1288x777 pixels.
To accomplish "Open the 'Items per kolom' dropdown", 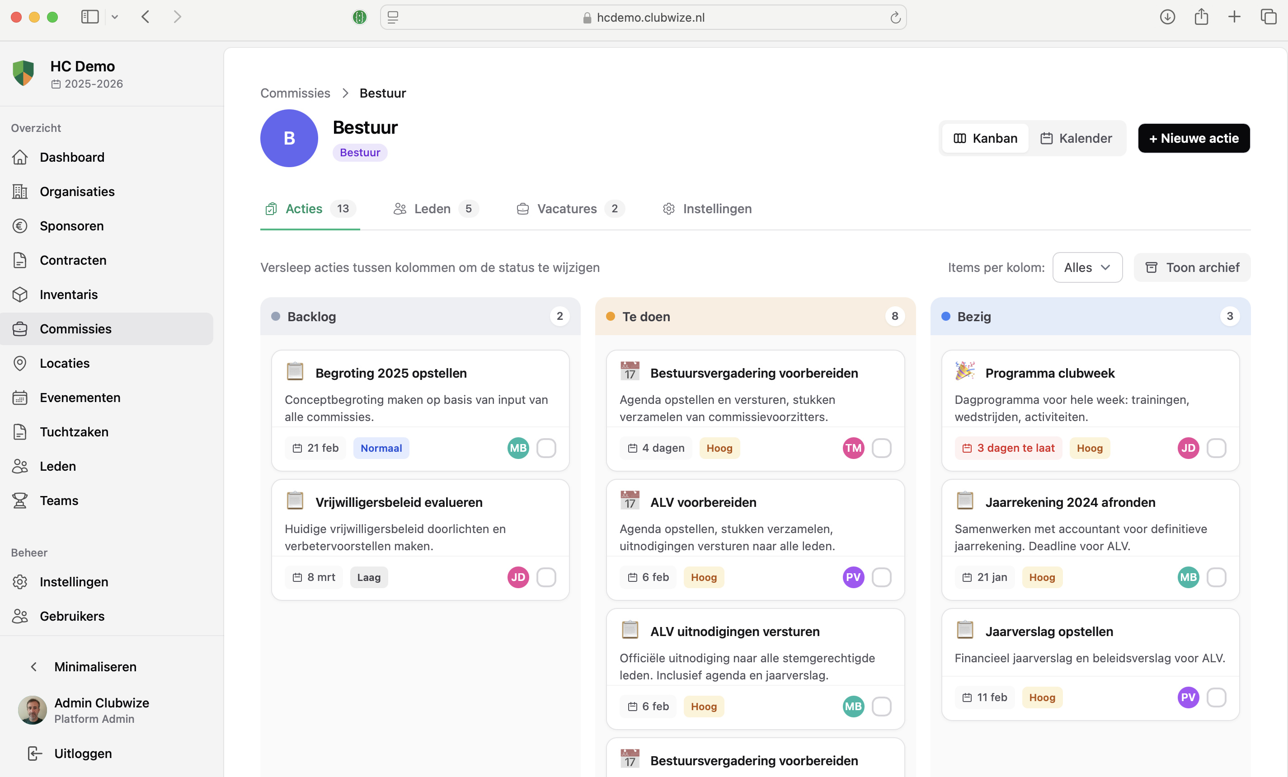I will [1087, 267].
